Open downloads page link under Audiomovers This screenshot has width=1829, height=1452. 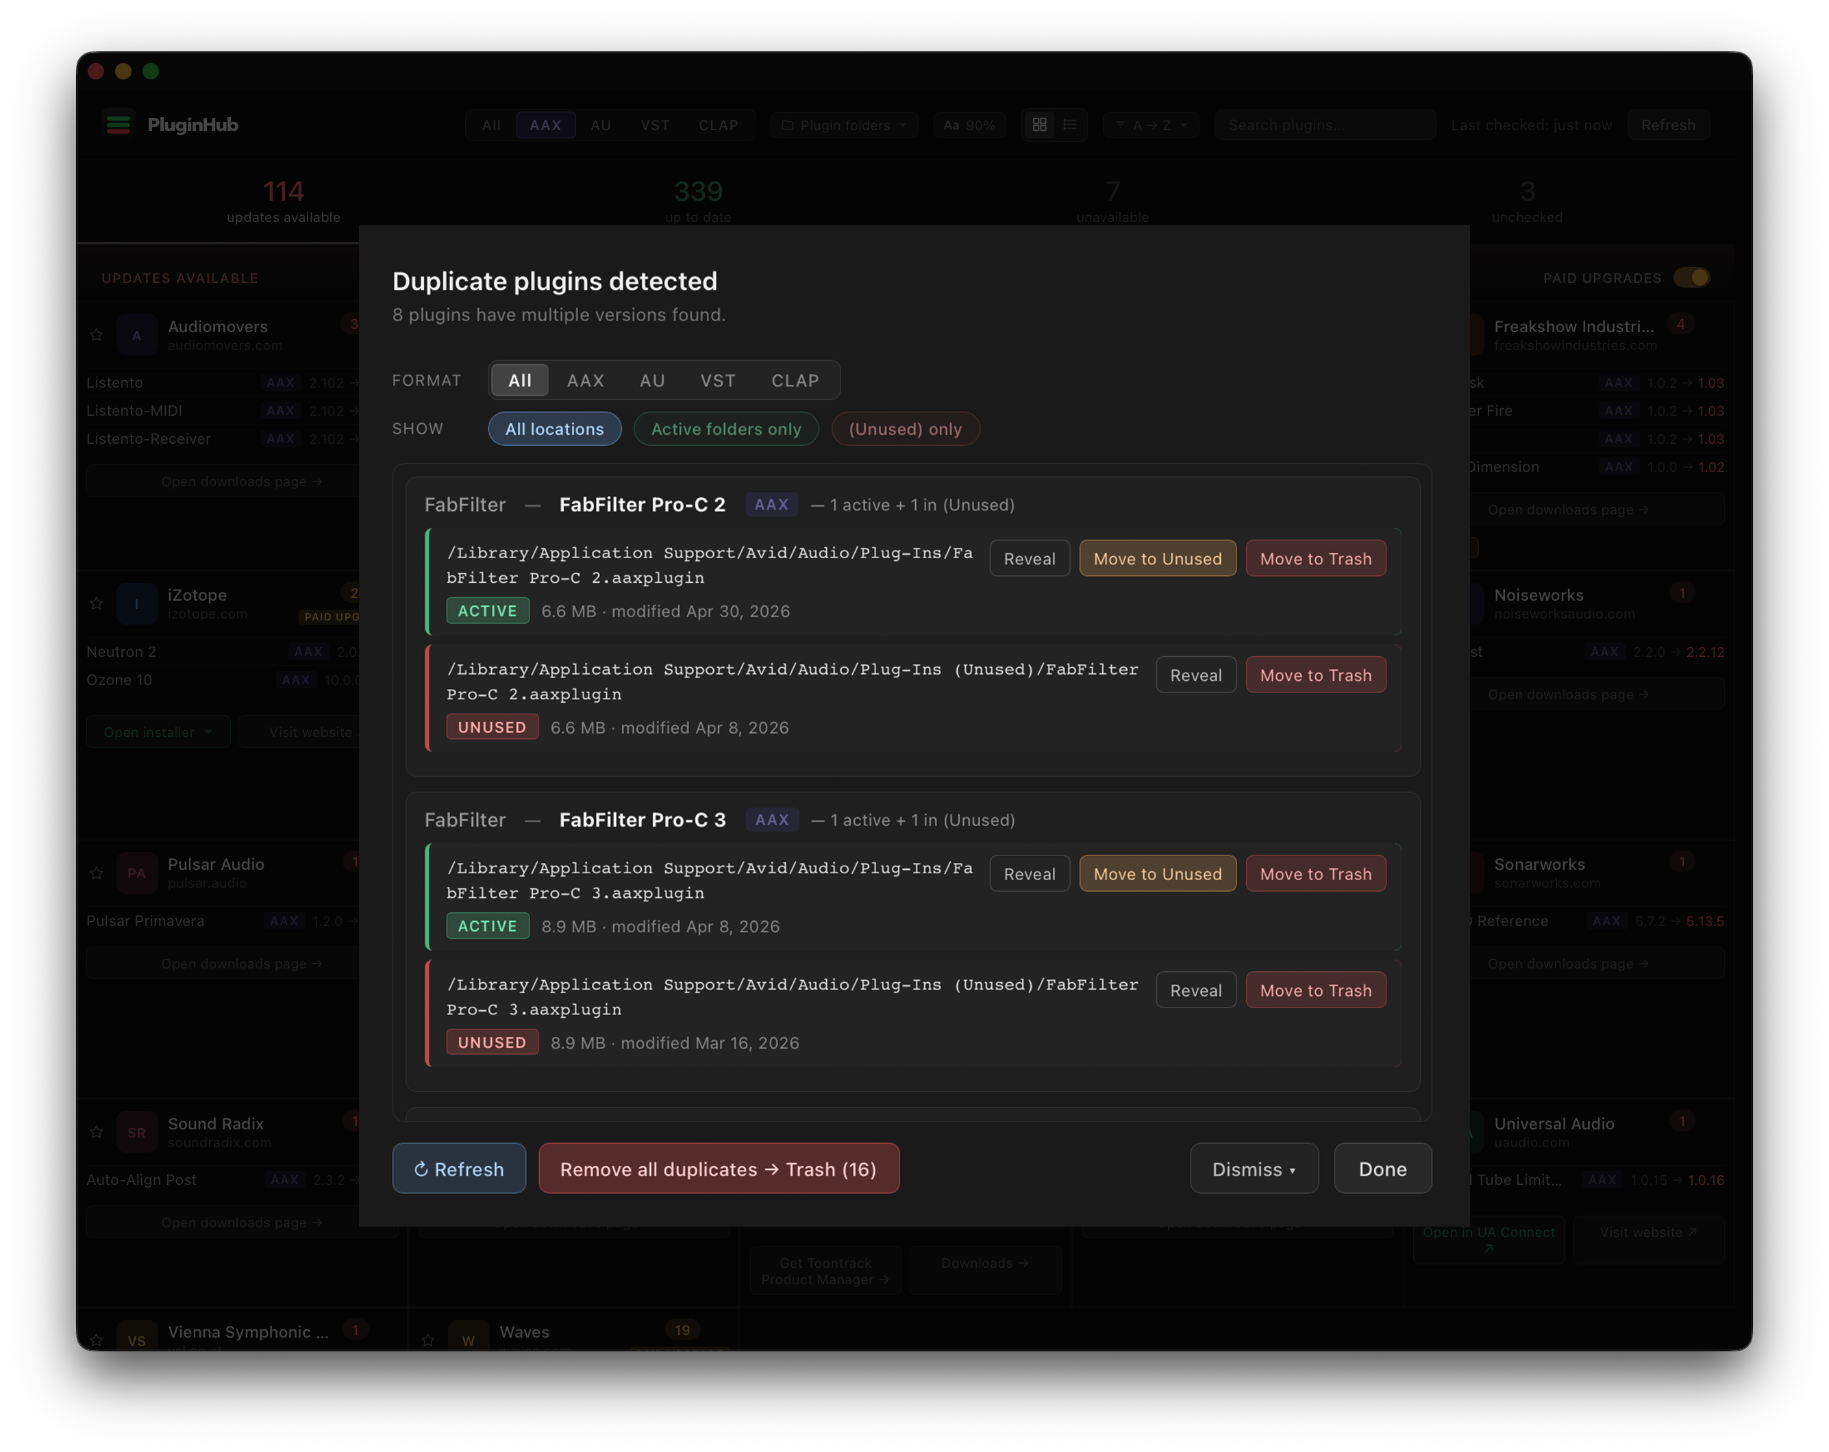(242, 481)
